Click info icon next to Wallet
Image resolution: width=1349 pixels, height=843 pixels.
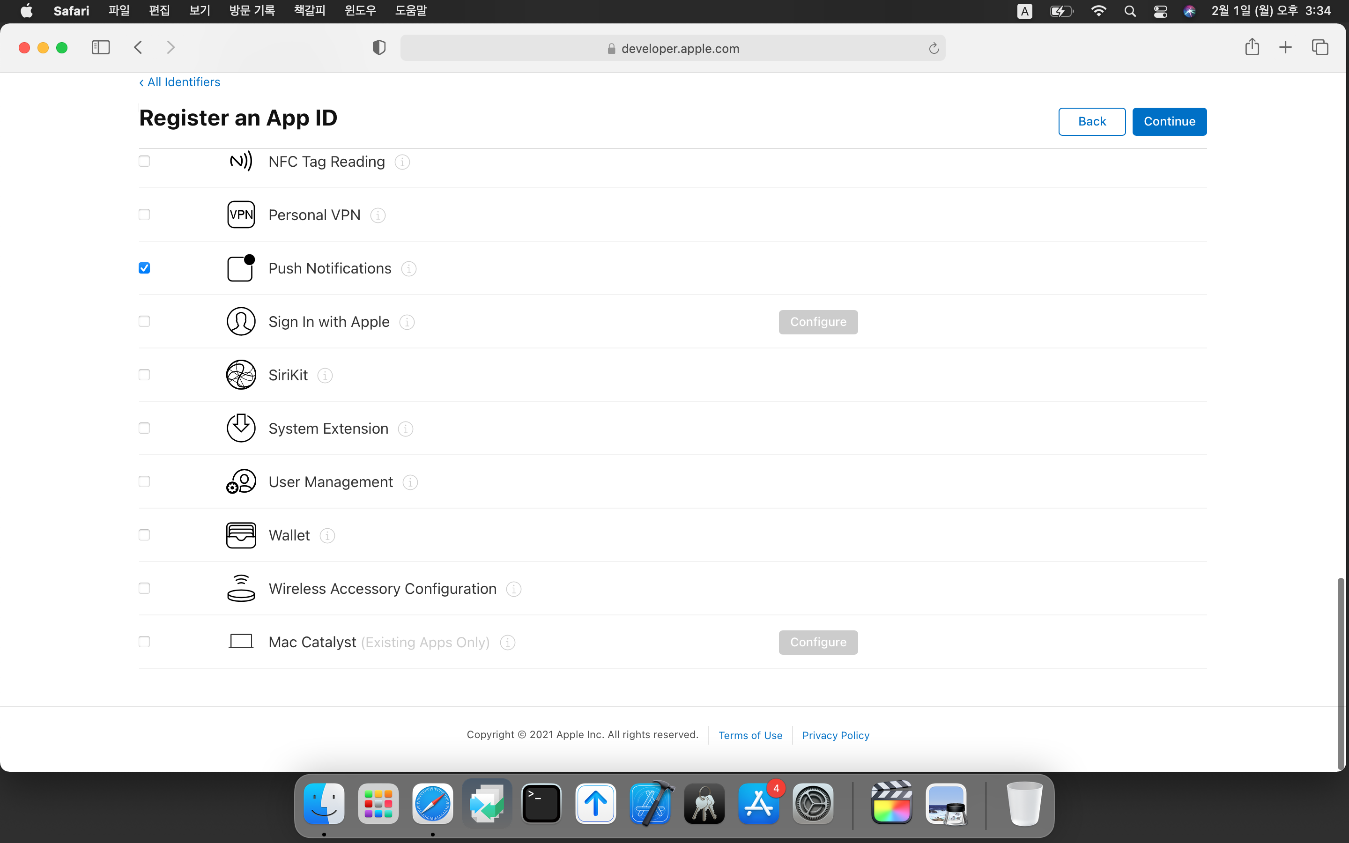[x=327, y=536]
